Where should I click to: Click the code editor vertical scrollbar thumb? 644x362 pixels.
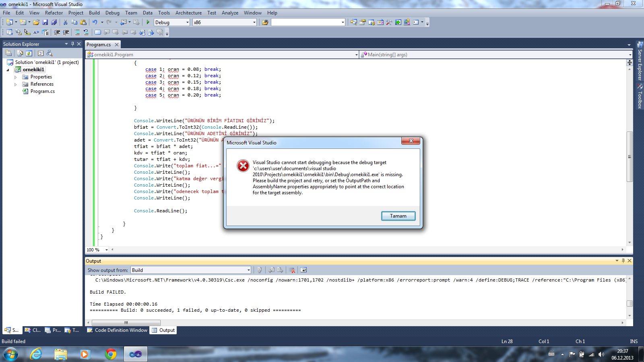tap(630, 157)
